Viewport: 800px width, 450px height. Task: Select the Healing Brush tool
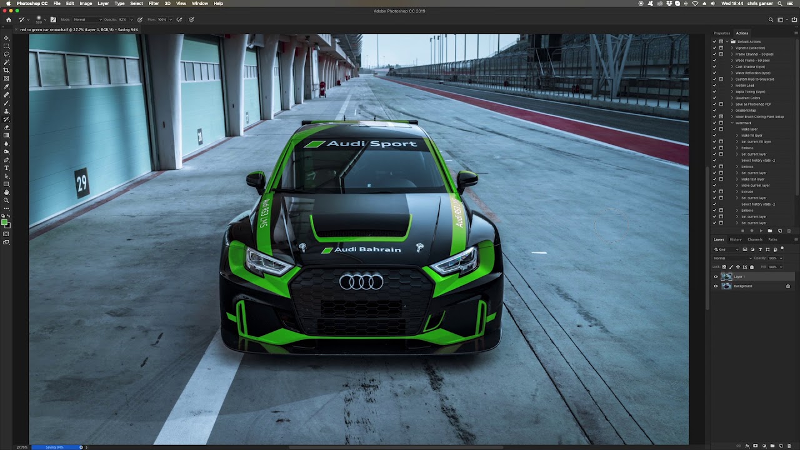6,94
